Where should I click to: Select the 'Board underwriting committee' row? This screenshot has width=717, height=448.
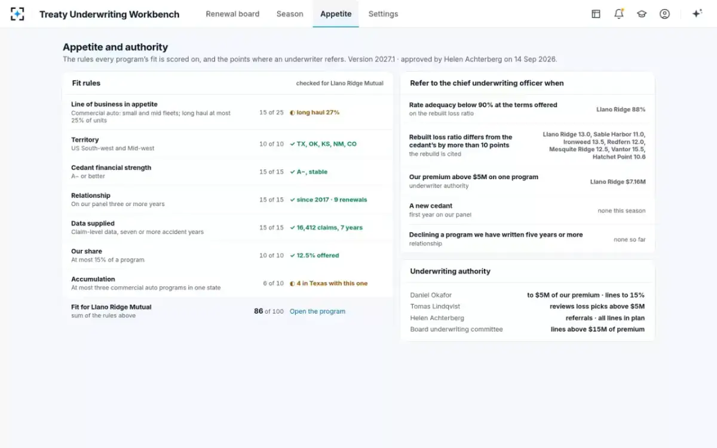(528, 329)
